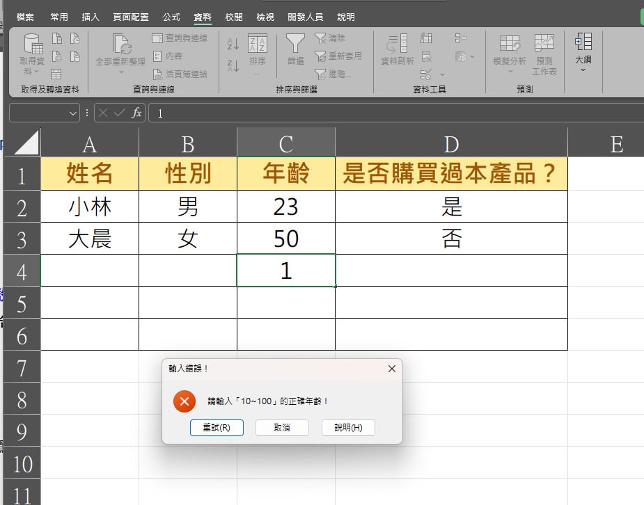Expand the Outline (大綱) dropdown chevron
The image size is (644, 505).
(583, 70)
